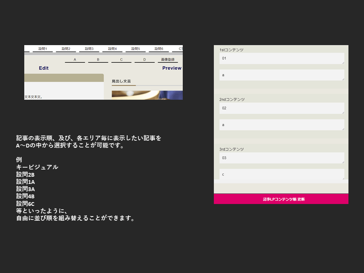Click resize handle of the 01 textarea
The width and height of the screenshot is (364, 273).
pos(343,62)
